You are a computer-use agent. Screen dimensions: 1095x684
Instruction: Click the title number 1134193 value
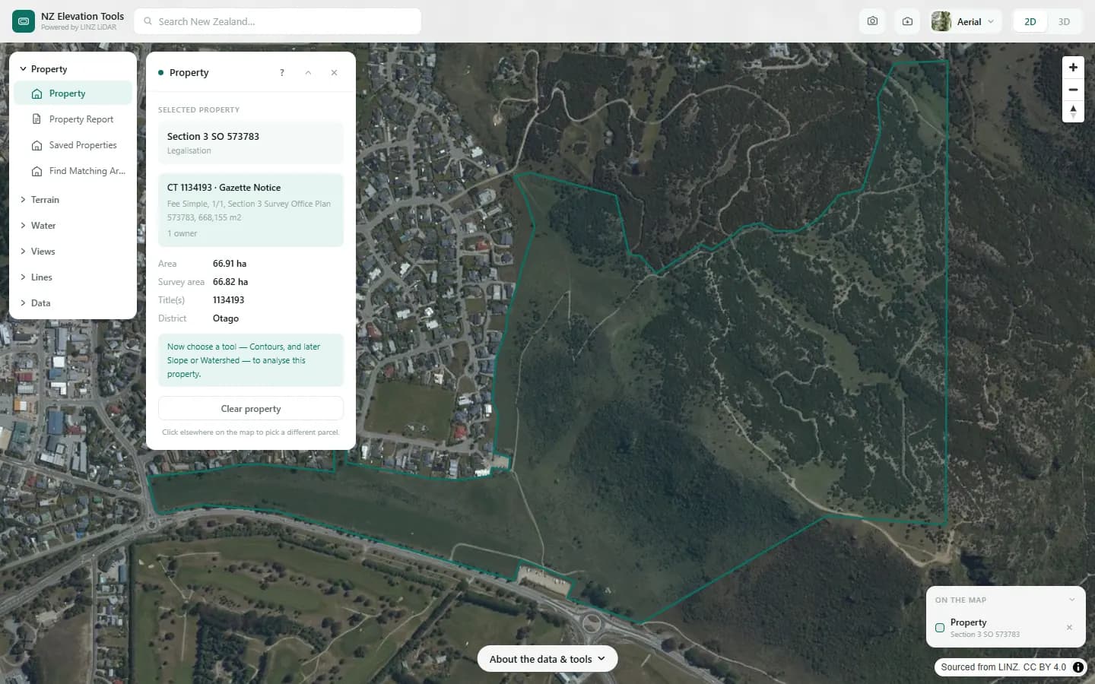point(228,300)
